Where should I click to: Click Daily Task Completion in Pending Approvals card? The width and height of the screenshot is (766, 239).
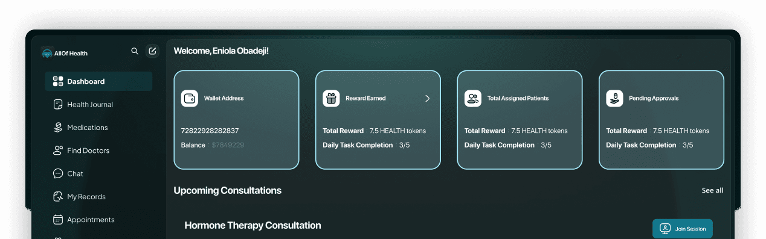tap(641, 145)
